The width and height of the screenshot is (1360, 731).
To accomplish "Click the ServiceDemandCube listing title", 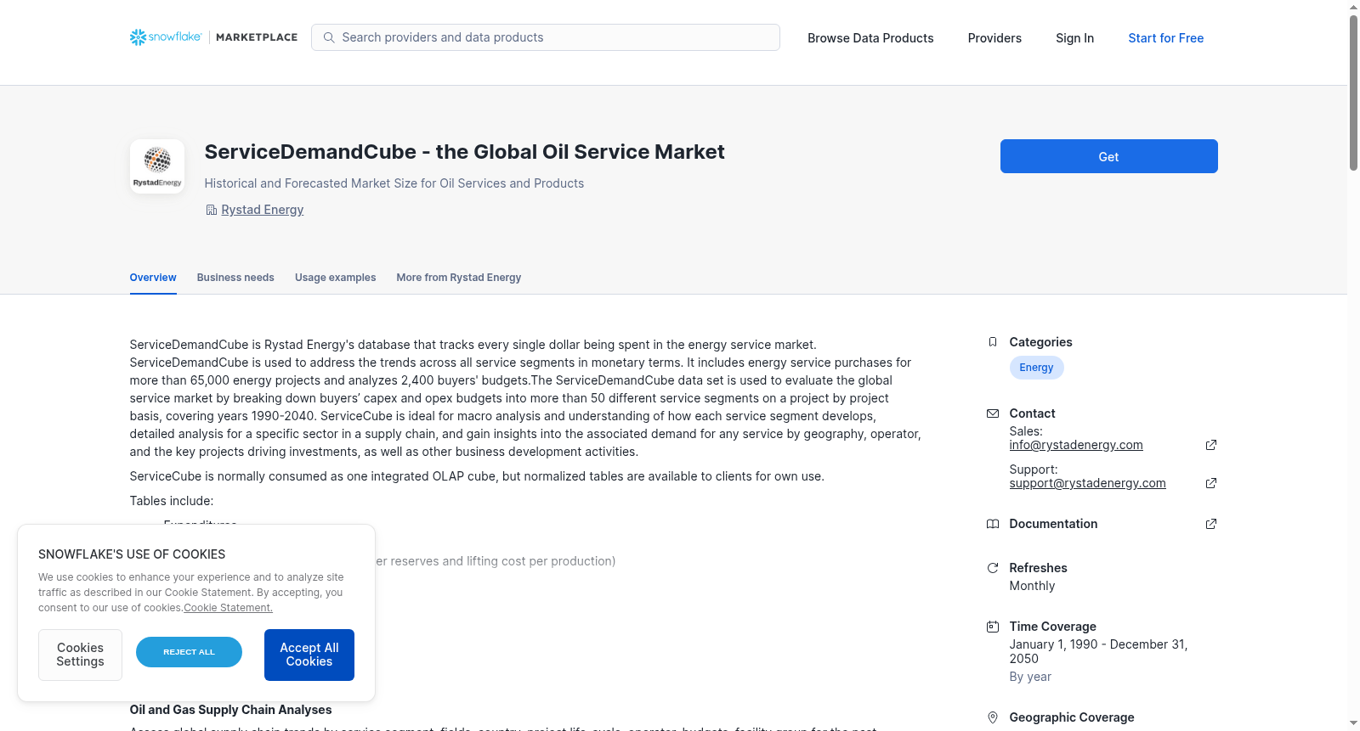I will (464, 152).
